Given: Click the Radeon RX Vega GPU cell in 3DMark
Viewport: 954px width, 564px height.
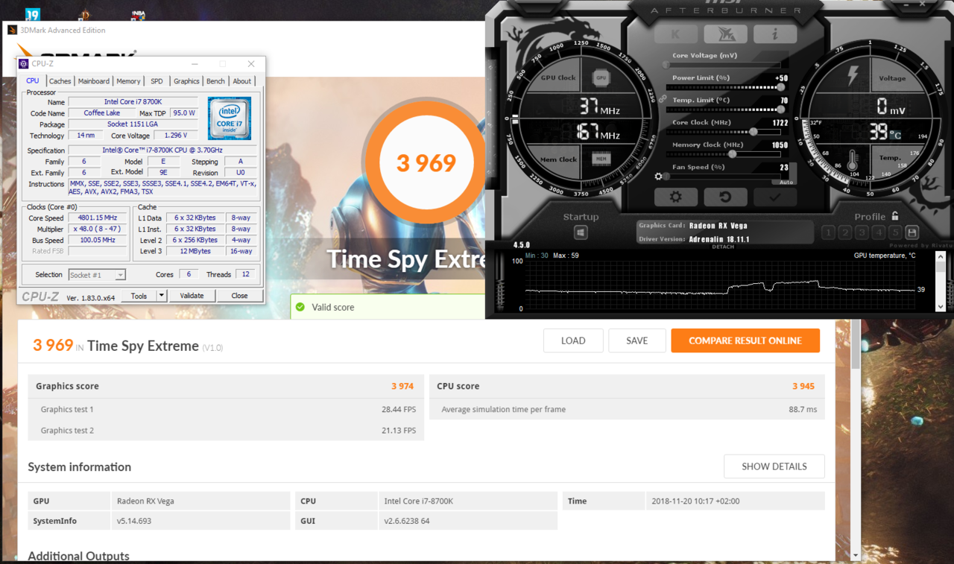Looking at the screenshot, I should click(200, 501).
